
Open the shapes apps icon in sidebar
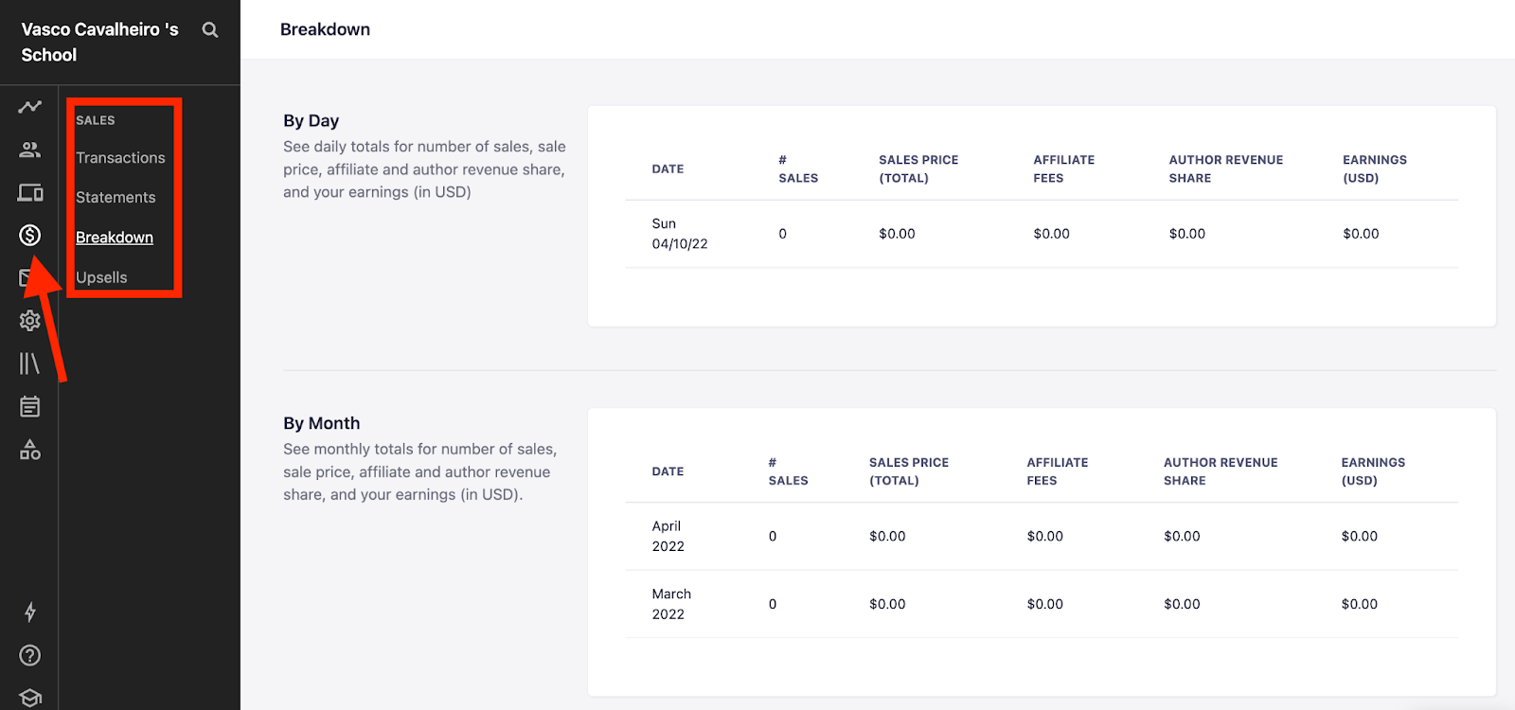[x=29, y=450]
